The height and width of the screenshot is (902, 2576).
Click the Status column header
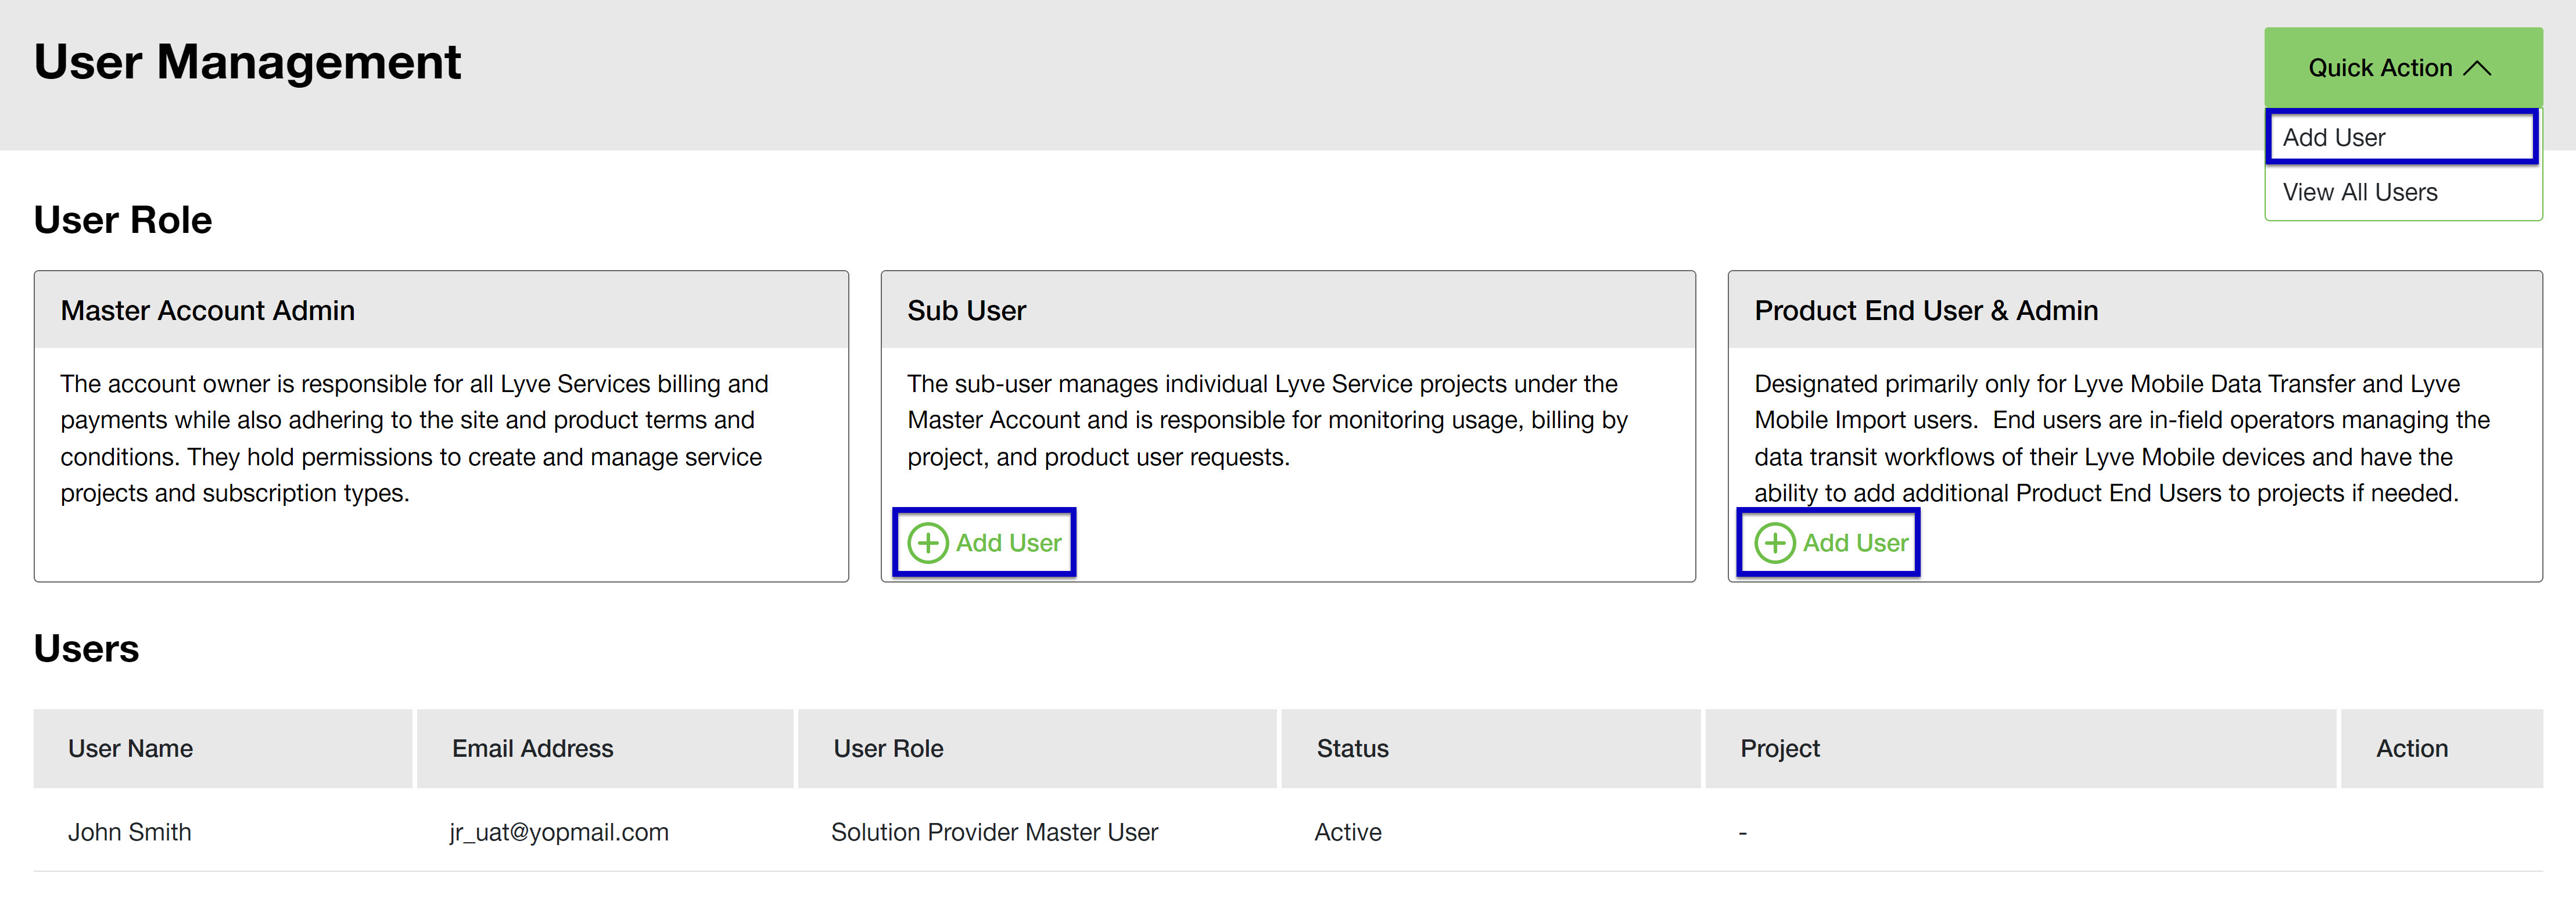coord(1352,748)
